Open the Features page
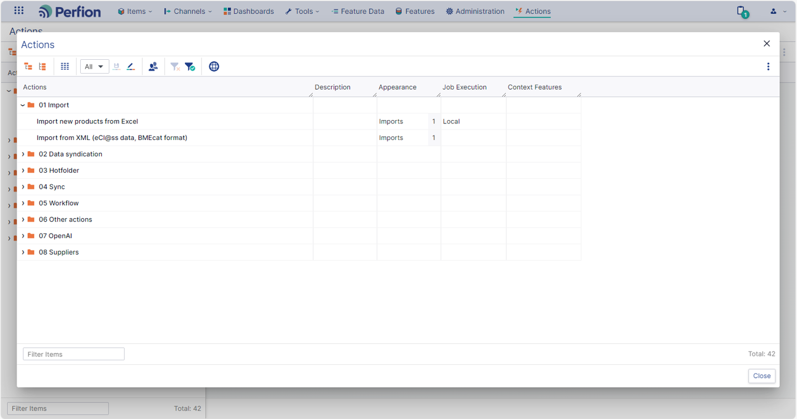797x419 pixels. click(415, 11)
